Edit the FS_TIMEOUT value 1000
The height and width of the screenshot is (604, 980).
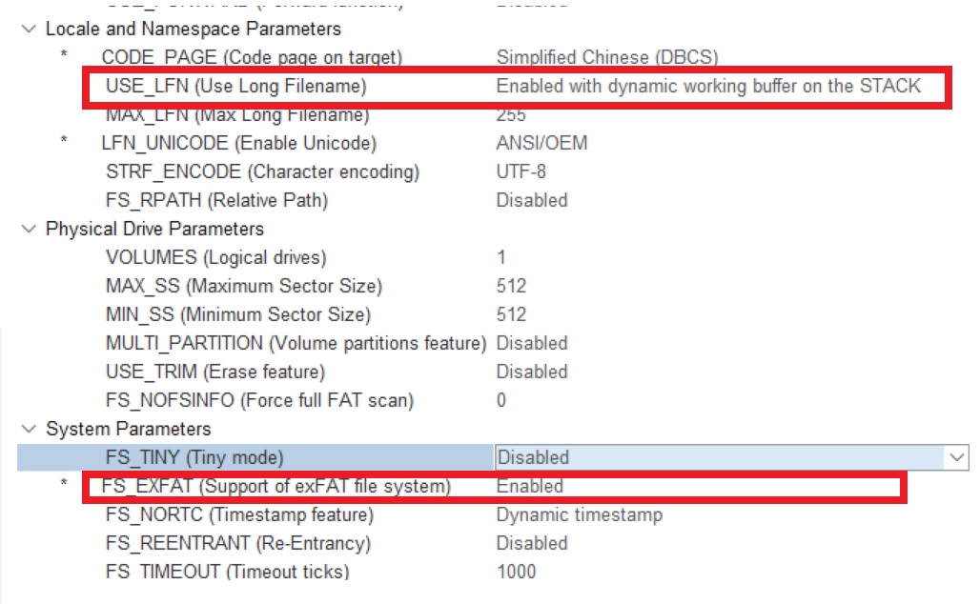pos(517,573)
